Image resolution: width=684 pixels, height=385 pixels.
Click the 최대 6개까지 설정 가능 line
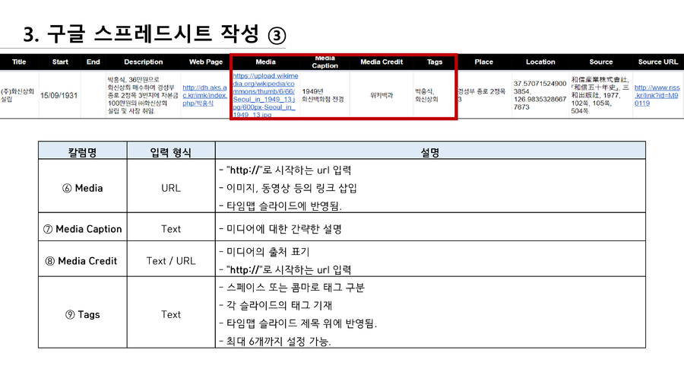coord(275,342)
